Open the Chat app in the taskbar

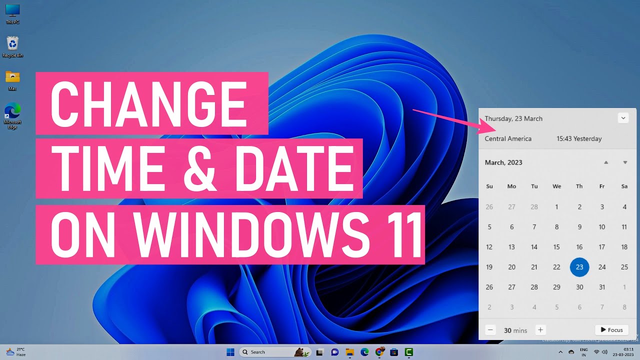[335, 352]
